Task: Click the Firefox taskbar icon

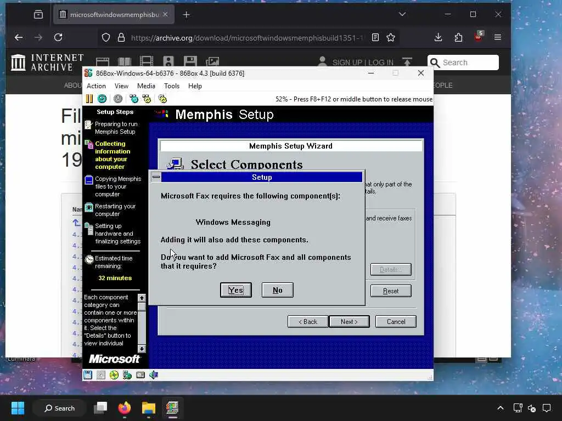Action: tap(125, 408)
